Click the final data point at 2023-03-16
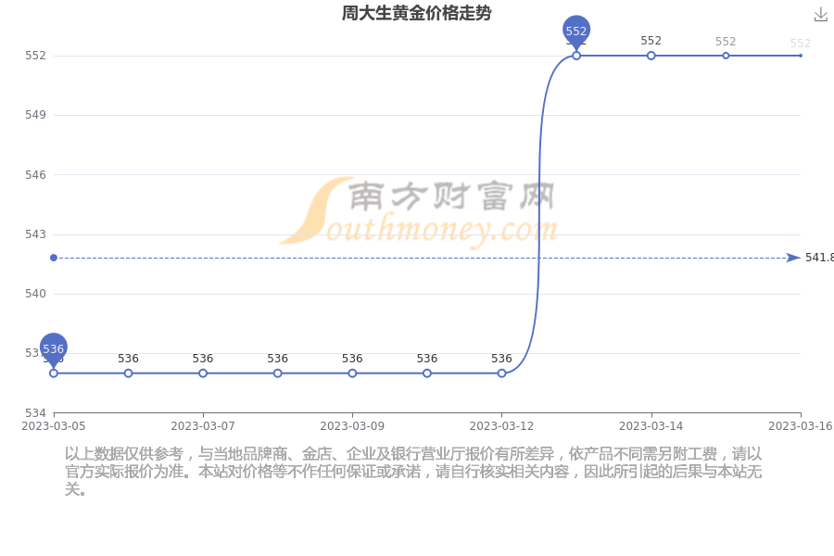 pos(801,56)
